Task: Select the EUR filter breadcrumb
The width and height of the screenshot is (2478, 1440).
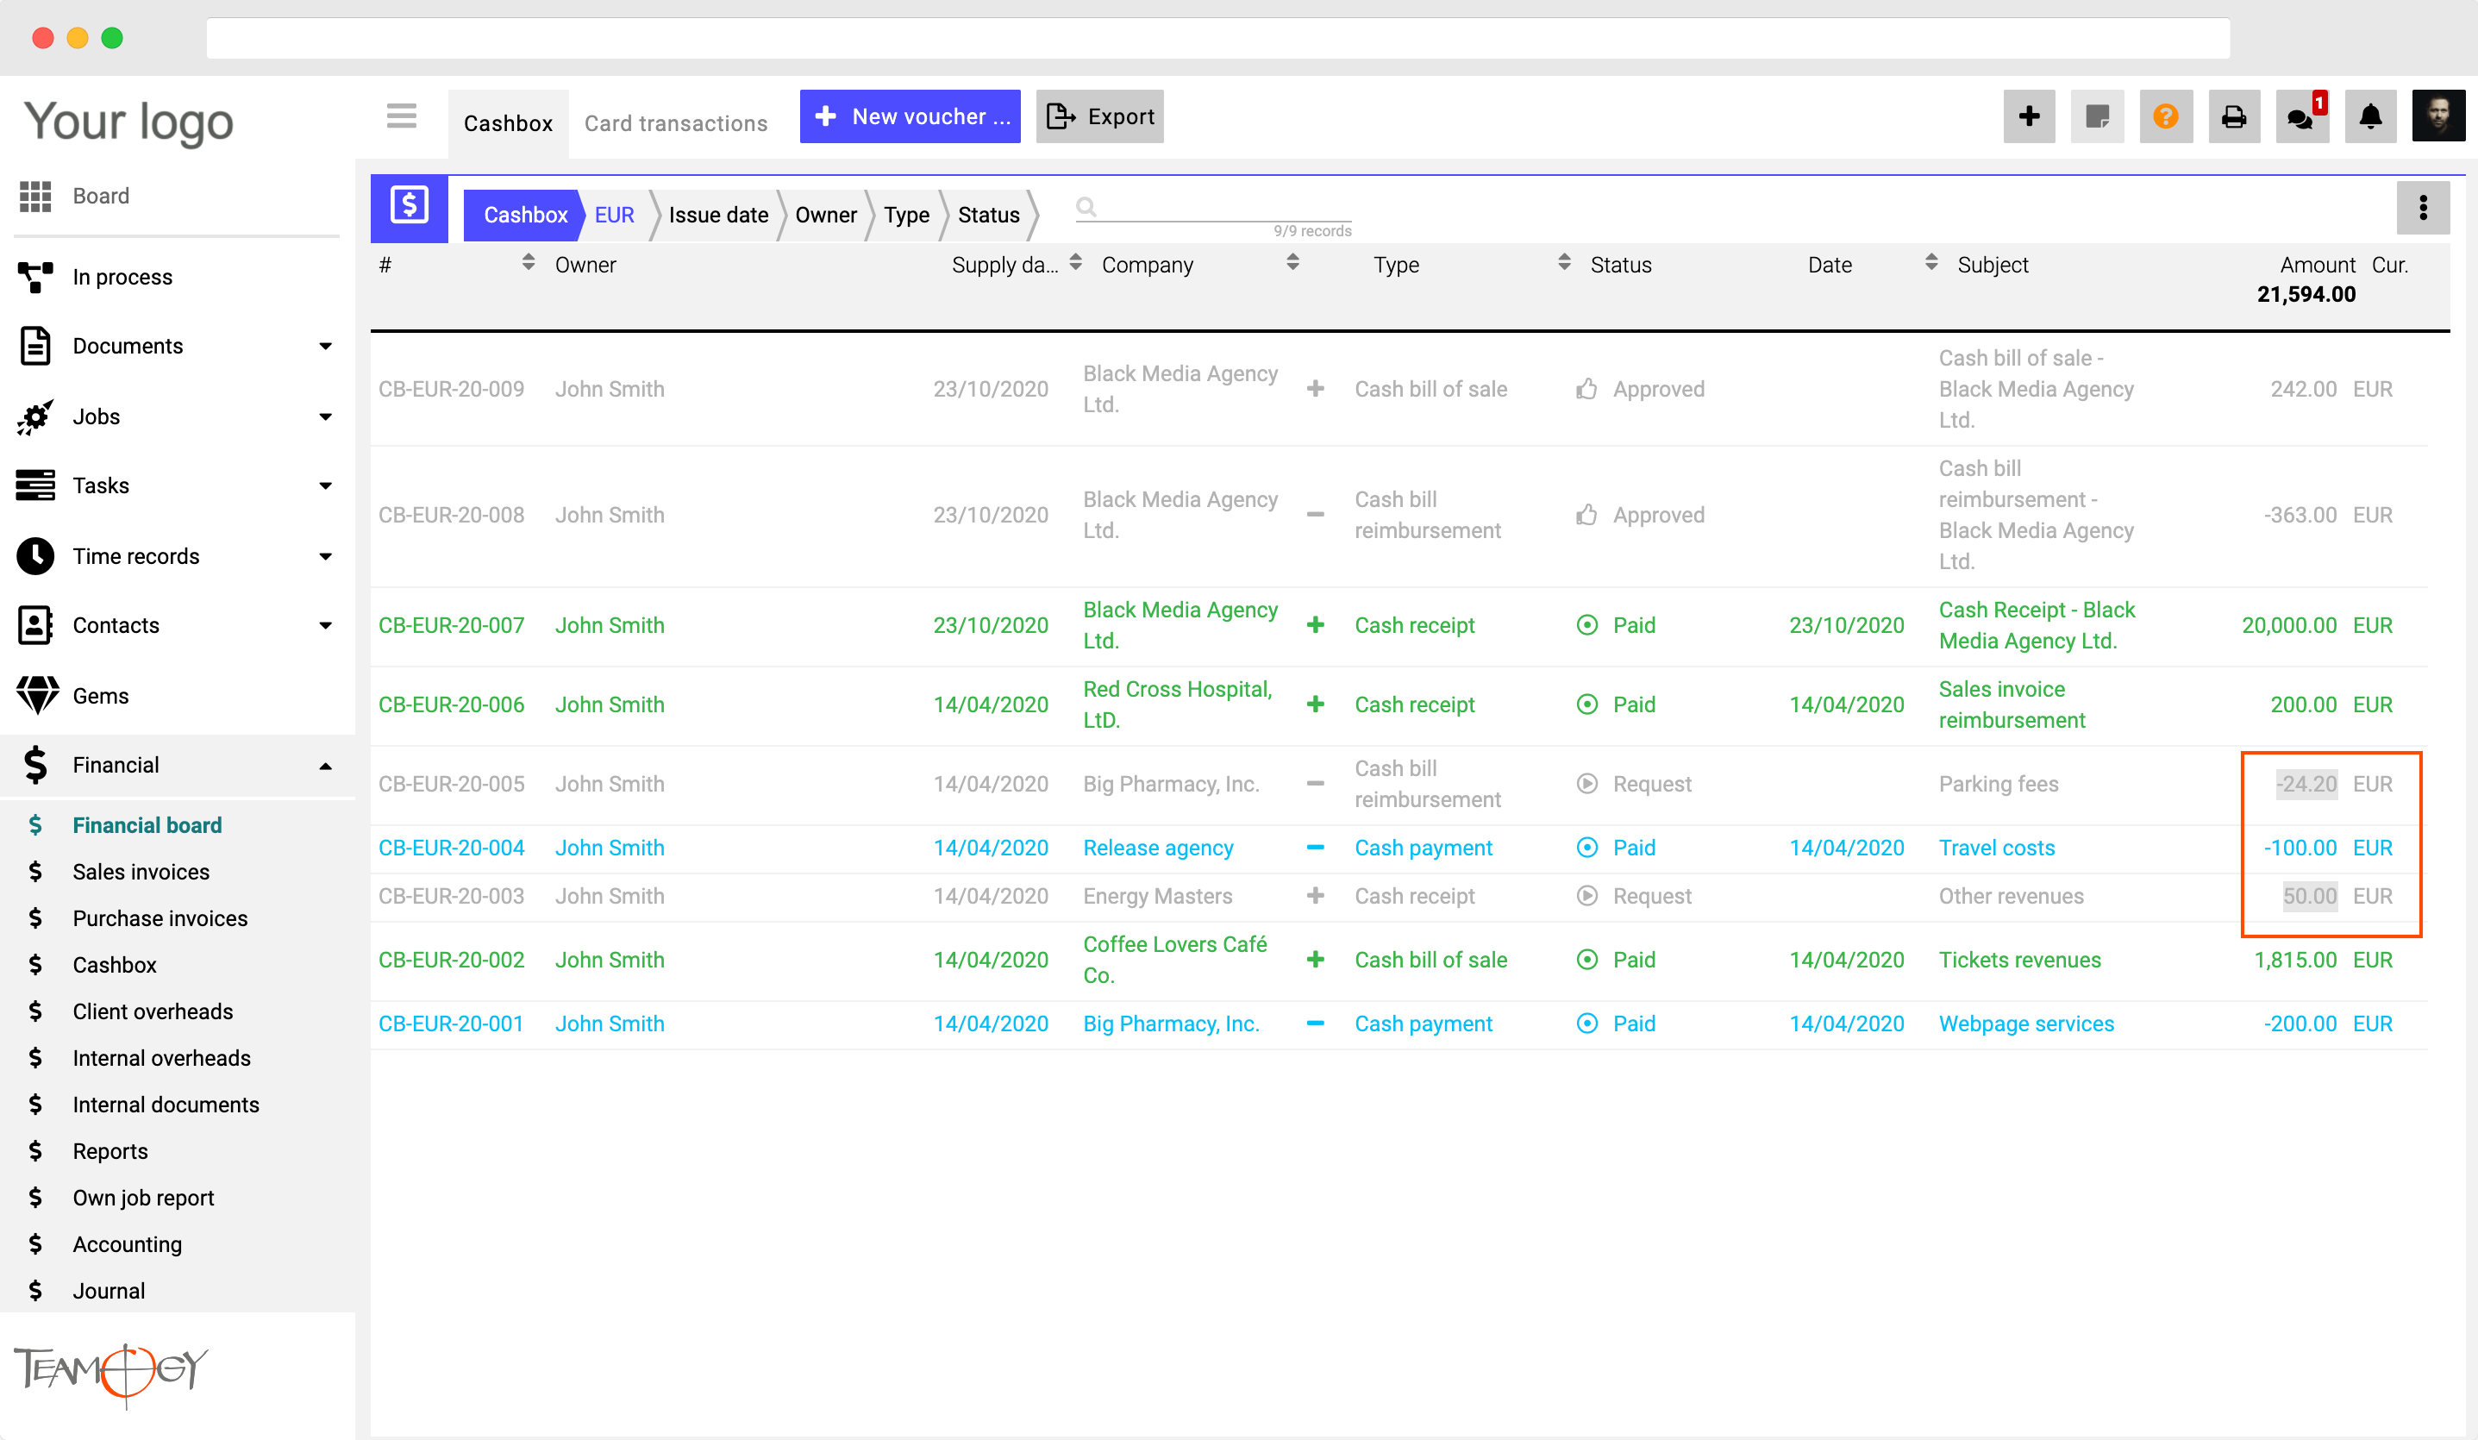Action: pyautogui.click(x=614, y=216)
